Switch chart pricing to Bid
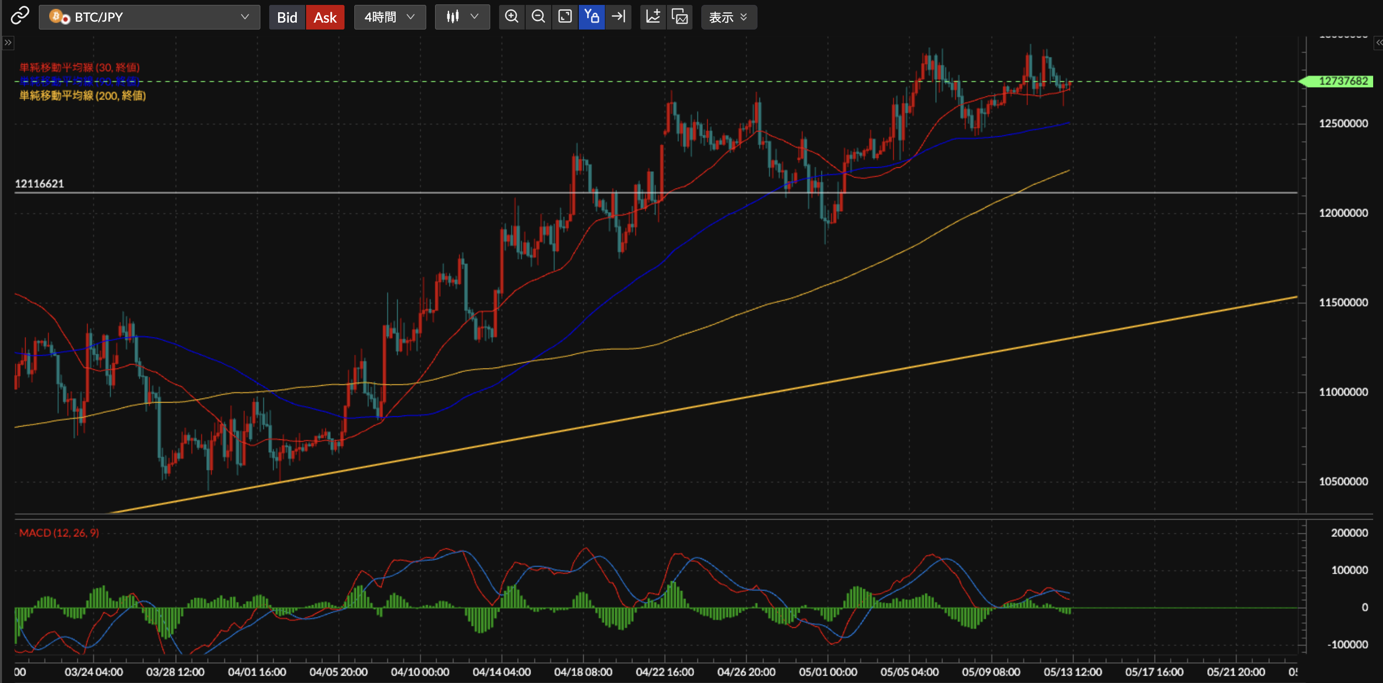This screenshot has height=683, width=1383. click(287, 17)
